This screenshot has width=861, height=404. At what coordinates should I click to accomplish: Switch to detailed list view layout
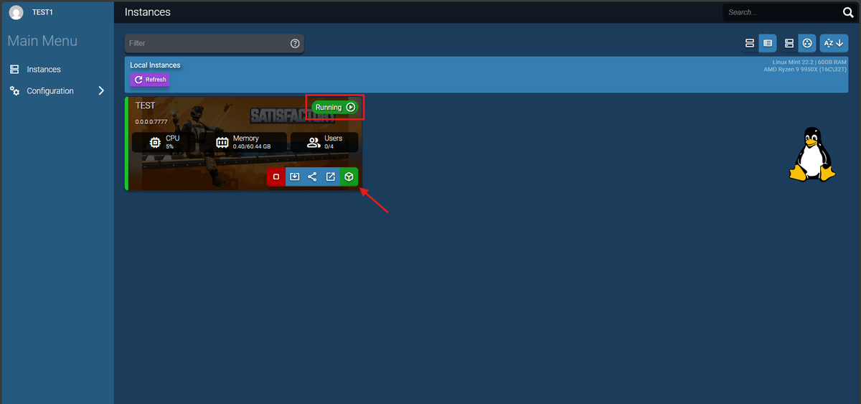(768, 44)
